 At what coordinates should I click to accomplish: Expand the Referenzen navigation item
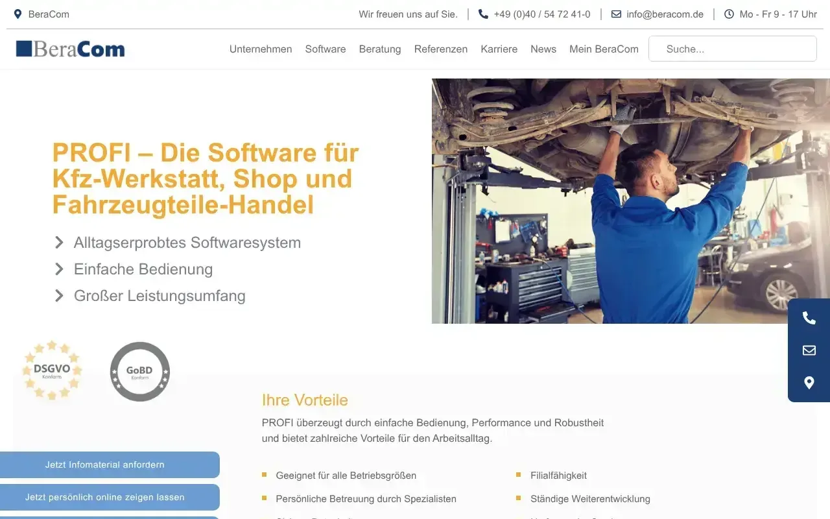pos(441,49)
